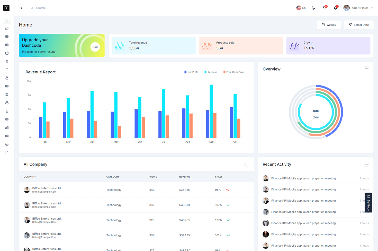Screen dimensions: 378x251
Task: Click the 336 views cell
Action: click(152, 235)
